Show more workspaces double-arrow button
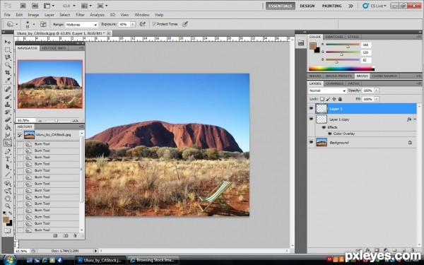This screenshot has width=424, height=265. pos(351,6)
